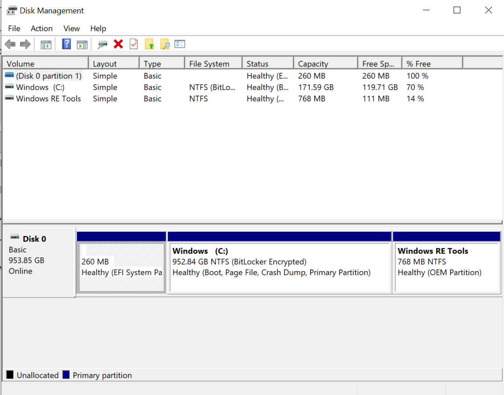The height and width of the screenshot is (395, 504).
Task: Toggle the Show/Hide Action Pane icon
Action: pyautogui.click(x=82, y=45)
